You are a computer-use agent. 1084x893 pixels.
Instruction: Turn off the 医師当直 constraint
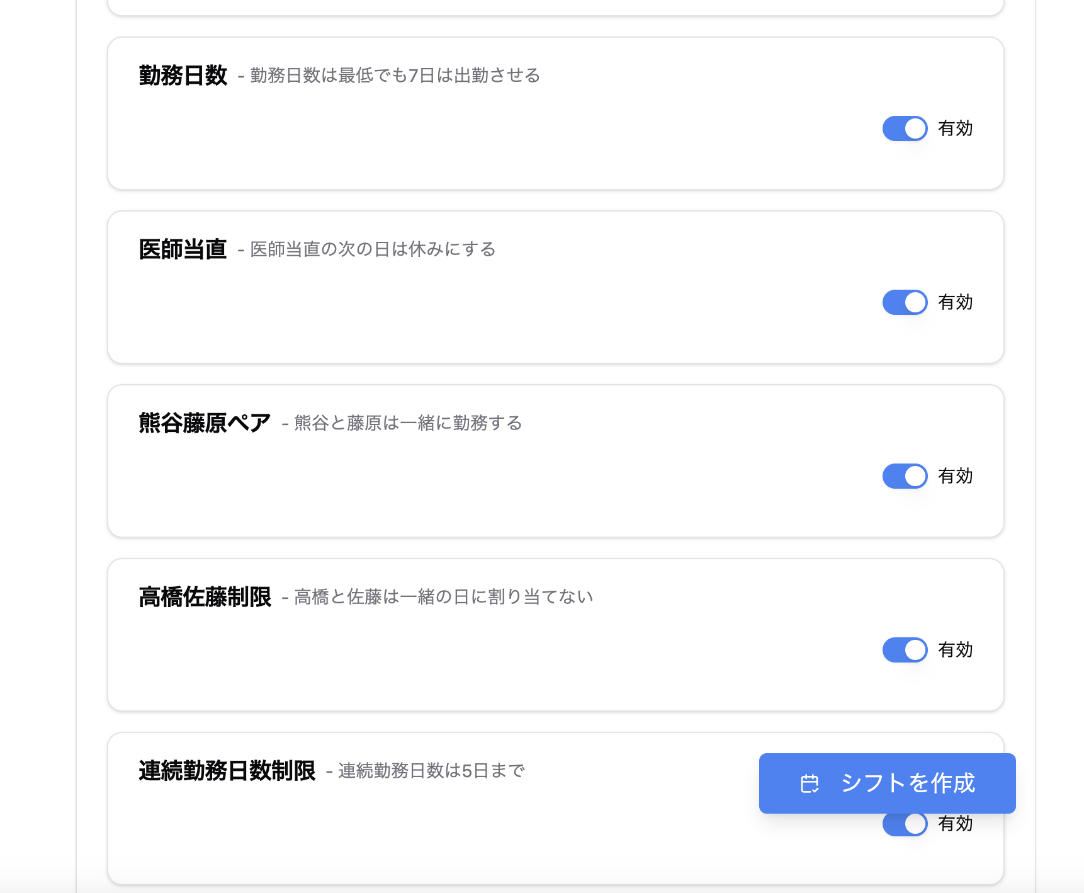905,302
